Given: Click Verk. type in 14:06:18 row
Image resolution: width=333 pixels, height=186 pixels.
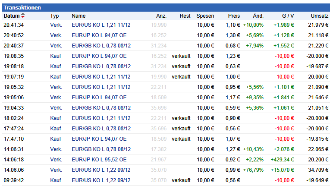Looking at the screenshot, I should point(56,160).
